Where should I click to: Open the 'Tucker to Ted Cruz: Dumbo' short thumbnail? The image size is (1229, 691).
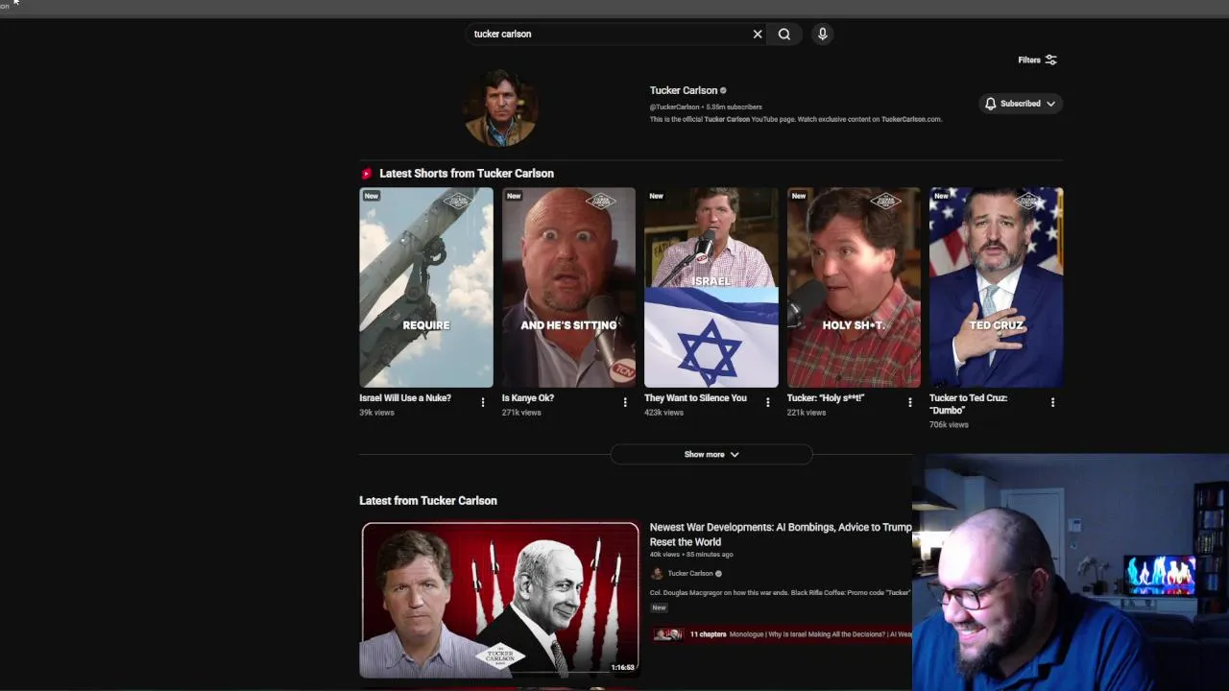pyautogui.click(x=996, y=287)
